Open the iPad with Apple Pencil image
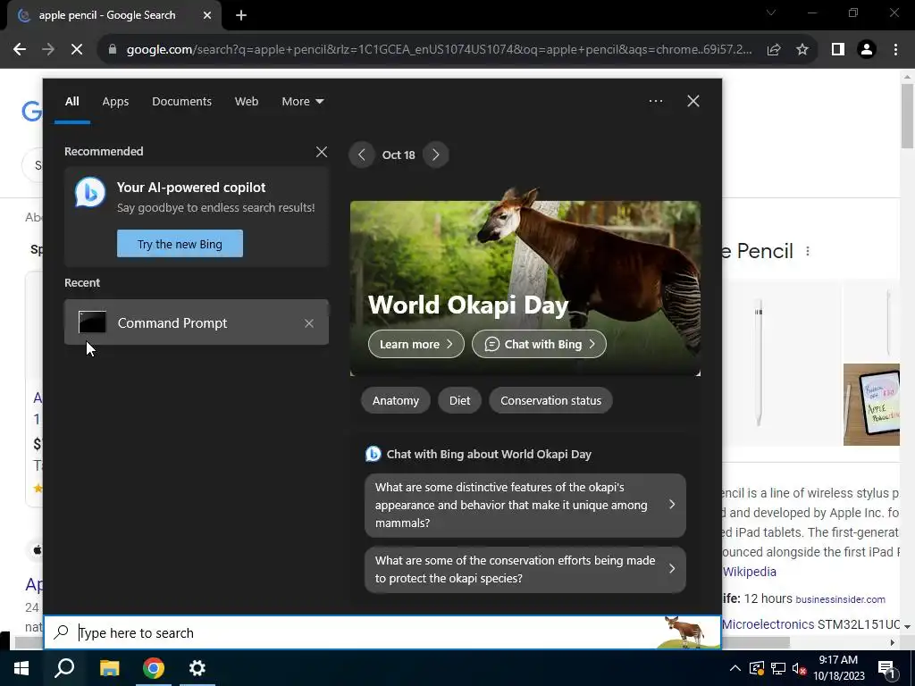The width and height of the screenshot is (915, 686). pyautogui.click(x=871, y=405)
